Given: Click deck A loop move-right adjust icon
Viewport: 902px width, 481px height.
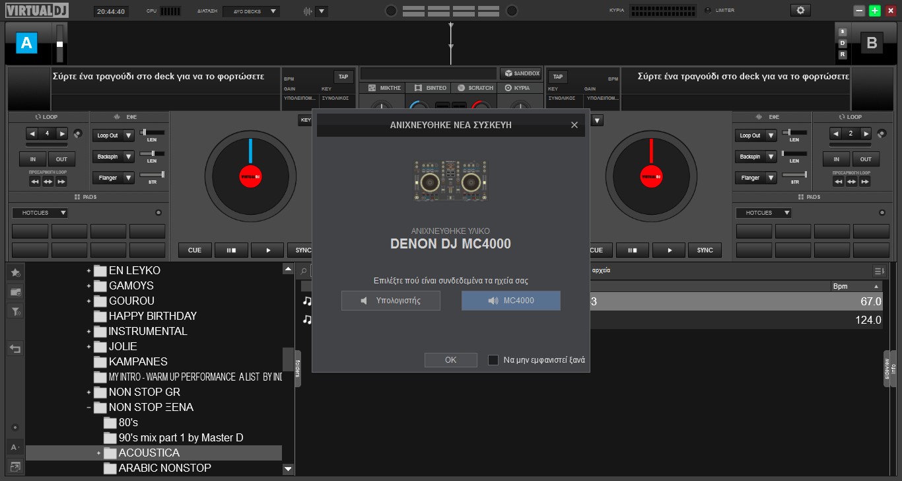Looking at the screenshot, I should [61, 182].
